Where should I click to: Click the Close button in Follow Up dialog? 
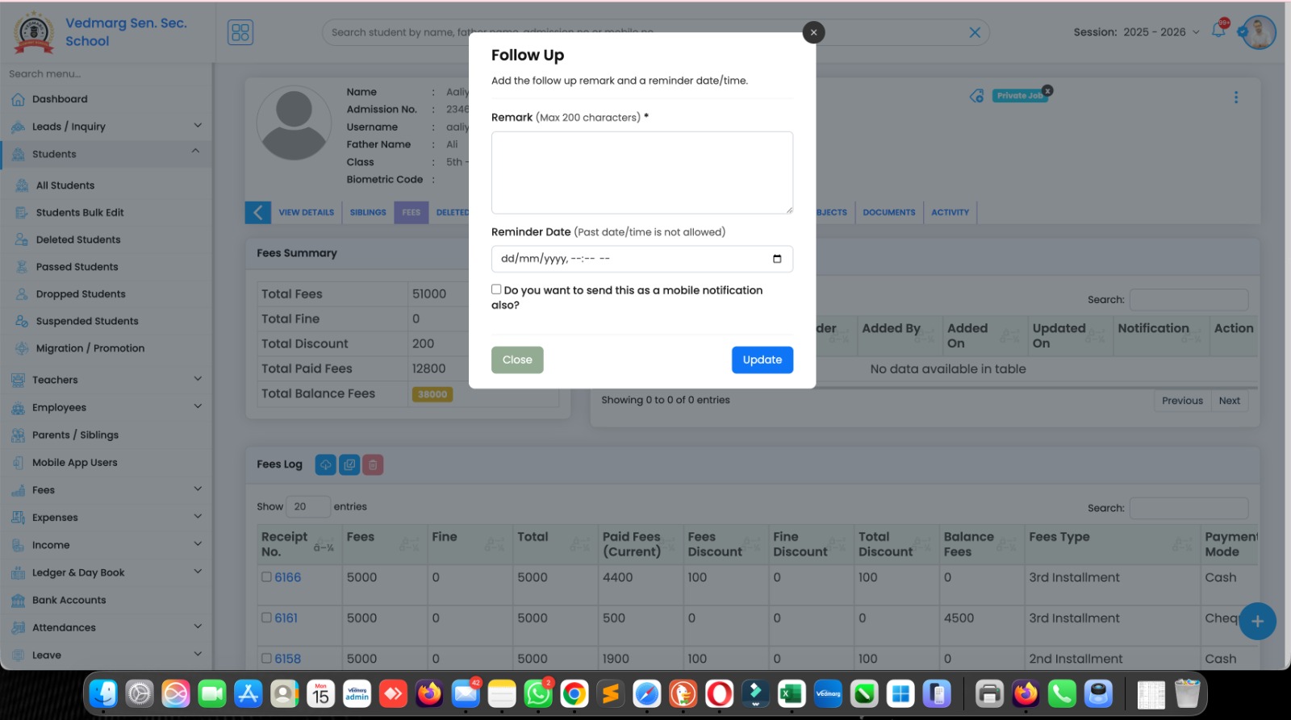coord(517,360)
